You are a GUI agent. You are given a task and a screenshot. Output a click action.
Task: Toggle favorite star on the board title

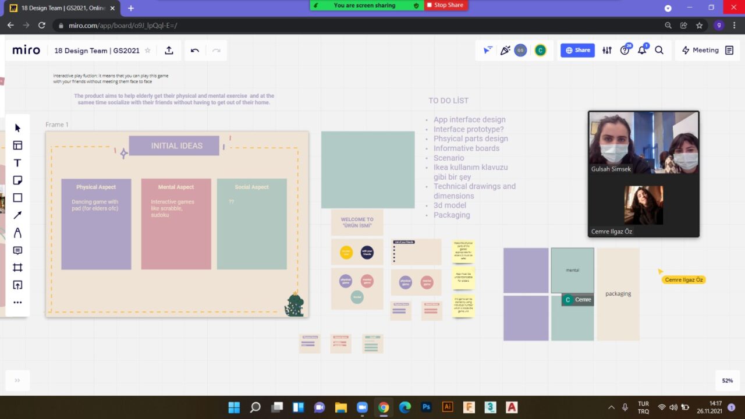pyautogui.click(x=148, y=51)
